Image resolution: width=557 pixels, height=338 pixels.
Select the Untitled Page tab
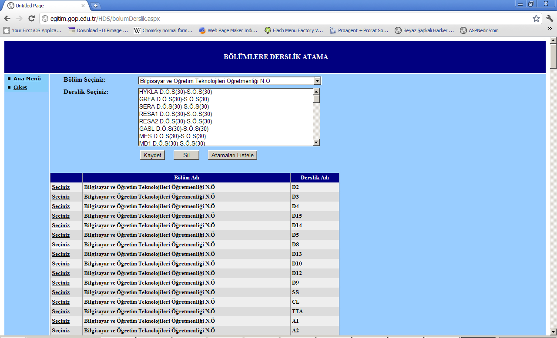click(44, 6)
